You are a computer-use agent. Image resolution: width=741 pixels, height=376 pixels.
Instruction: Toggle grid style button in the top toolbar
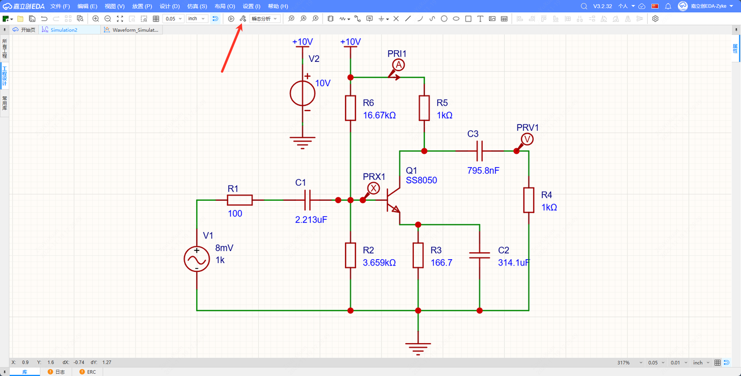156,19
